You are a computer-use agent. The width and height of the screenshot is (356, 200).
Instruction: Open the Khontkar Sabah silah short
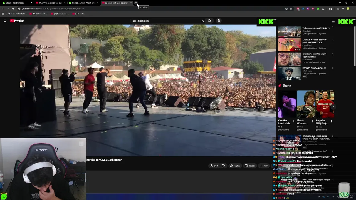[287, 104]
